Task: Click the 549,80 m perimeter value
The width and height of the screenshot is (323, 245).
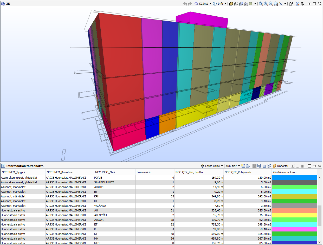Action: (x=216, y=196)
